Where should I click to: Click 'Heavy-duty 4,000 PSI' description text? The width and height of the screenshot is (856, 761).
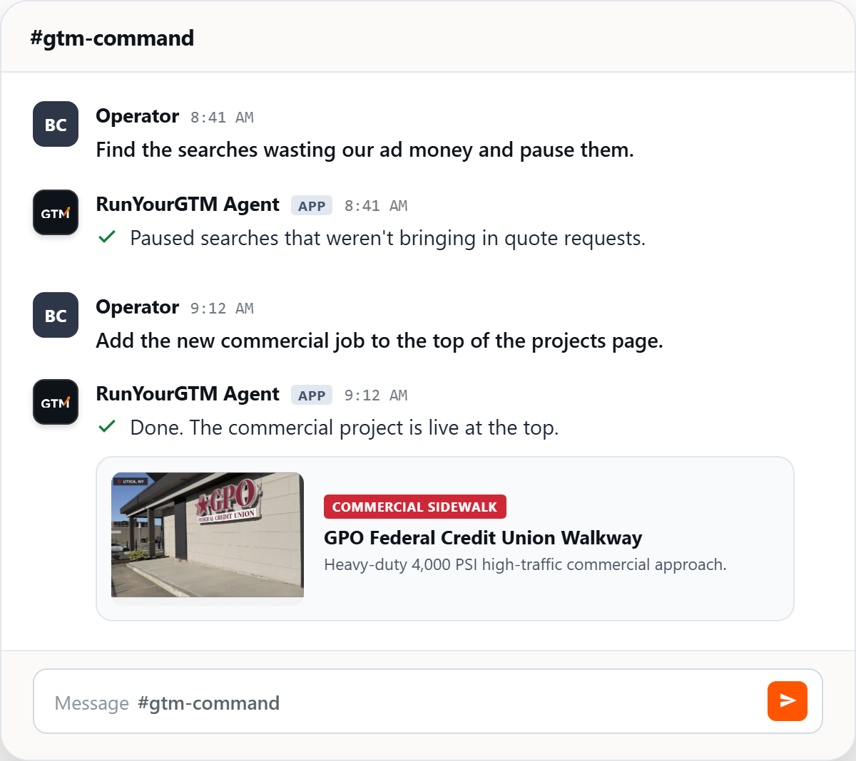[525, 565]
